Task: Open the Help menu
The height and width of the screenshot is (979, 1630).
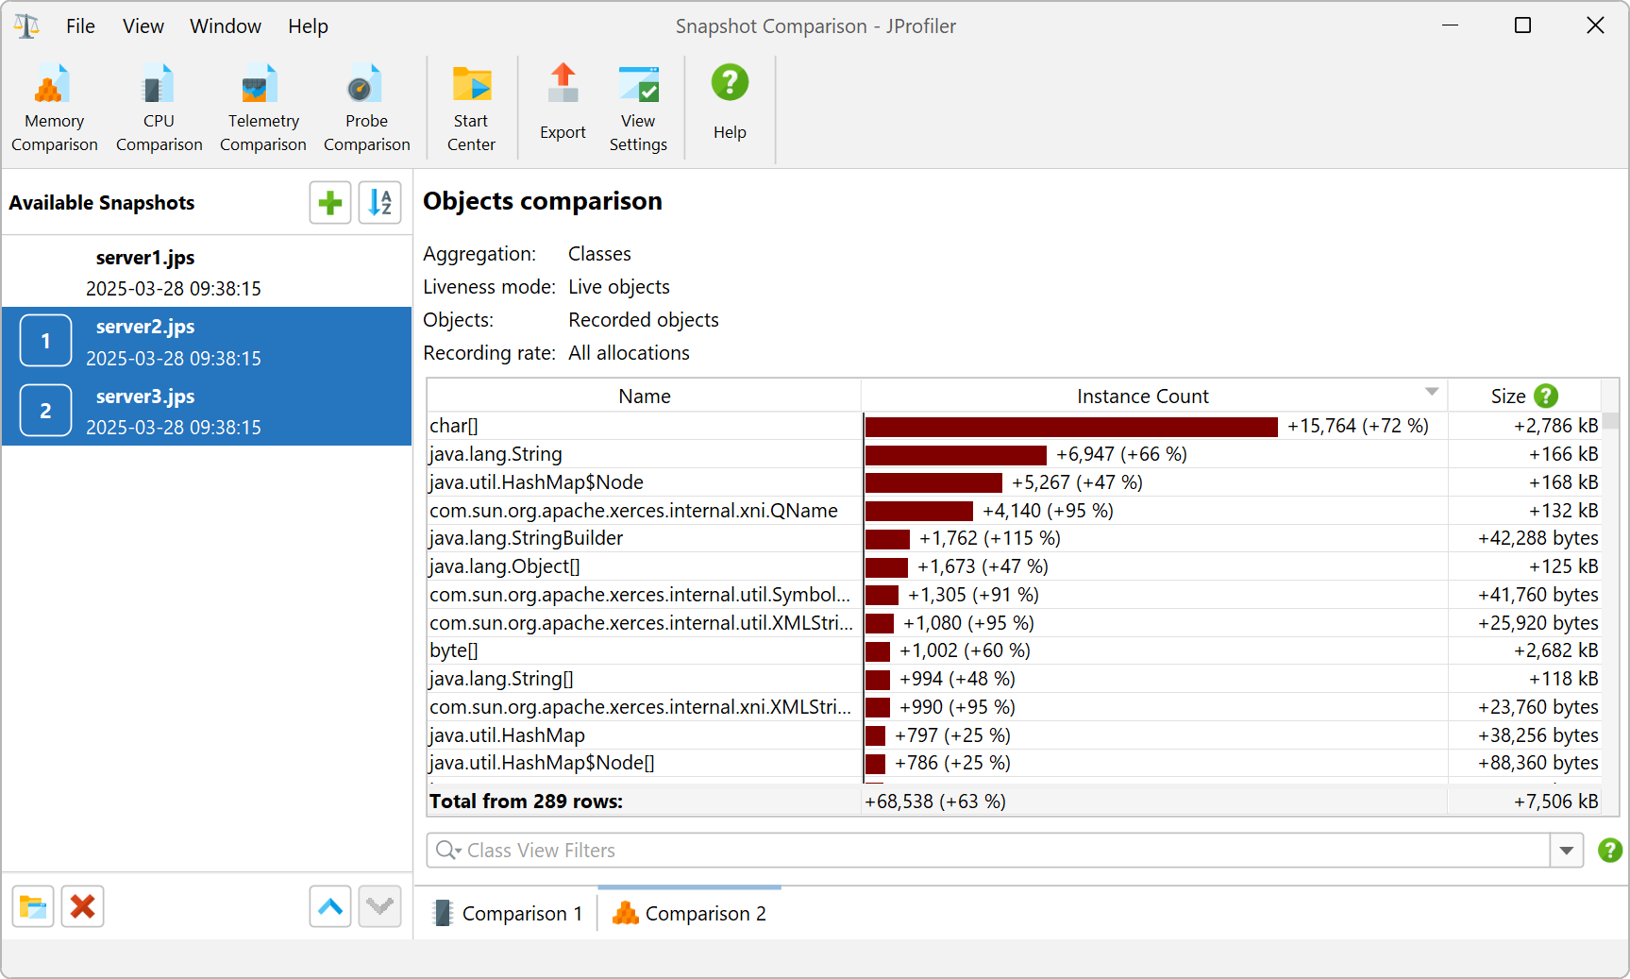Action: coord(308,26)
